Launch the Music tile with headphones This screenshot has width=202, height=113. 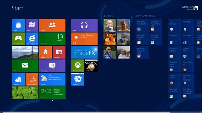point(84,25)
